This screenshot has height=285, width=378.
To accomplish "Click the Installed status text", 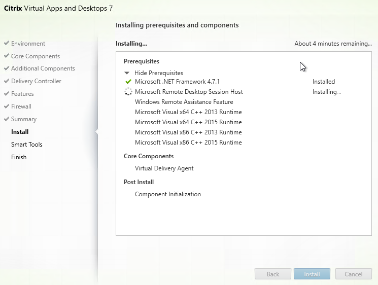I will click(x=324, y=82).
